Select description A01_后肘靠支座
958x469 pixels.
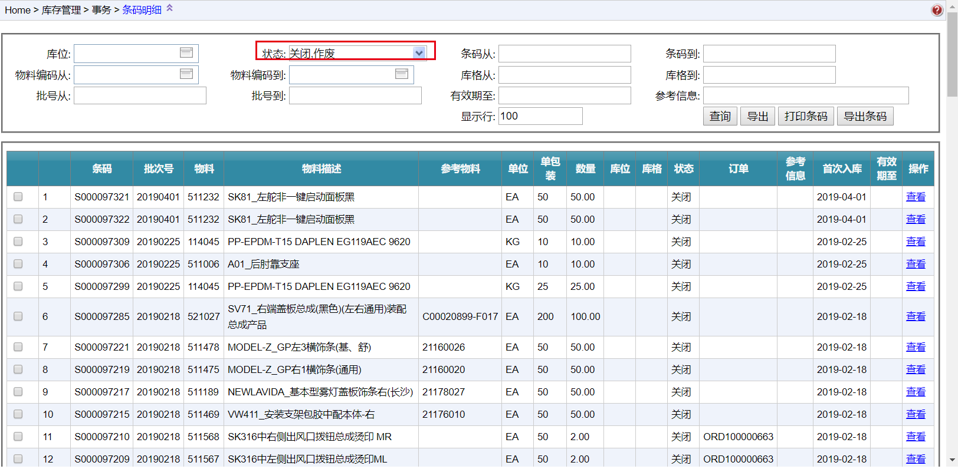pyautogui.click(x=264, y=264)
